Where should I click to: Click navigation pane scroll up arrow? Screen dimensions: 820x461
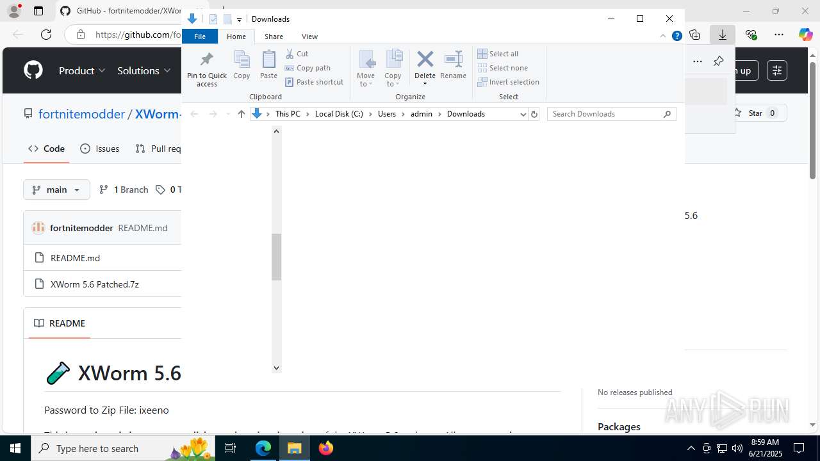(276, 131)
